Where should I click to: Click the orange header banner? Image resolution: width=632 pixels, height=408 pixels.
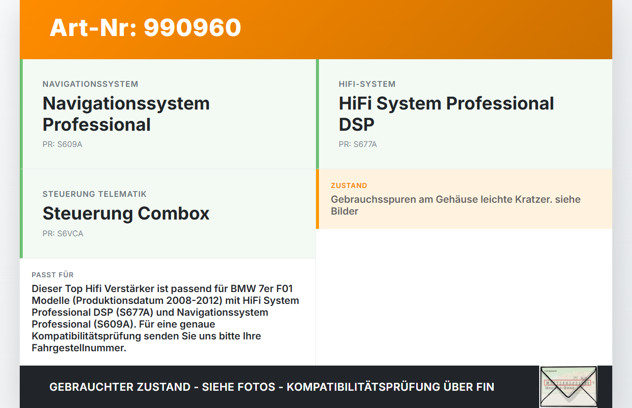[316, 30]
